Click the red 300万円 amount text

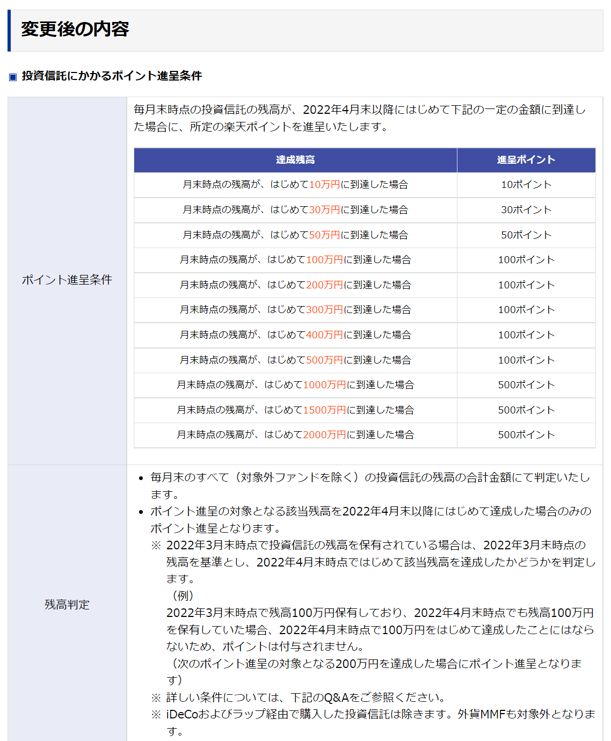tap(324, 310)
